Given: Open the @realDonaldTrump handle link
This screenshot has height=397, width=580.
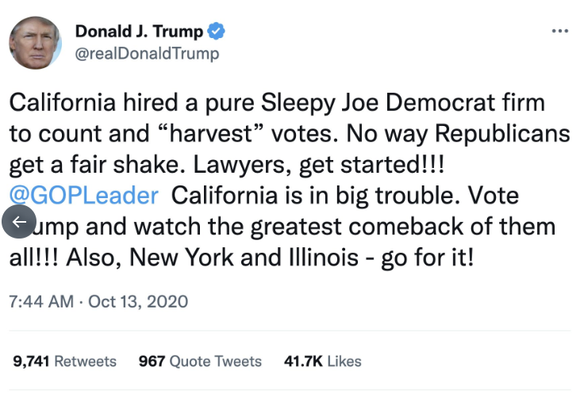Looking at the screenshot, I should [x=147, y=54].
